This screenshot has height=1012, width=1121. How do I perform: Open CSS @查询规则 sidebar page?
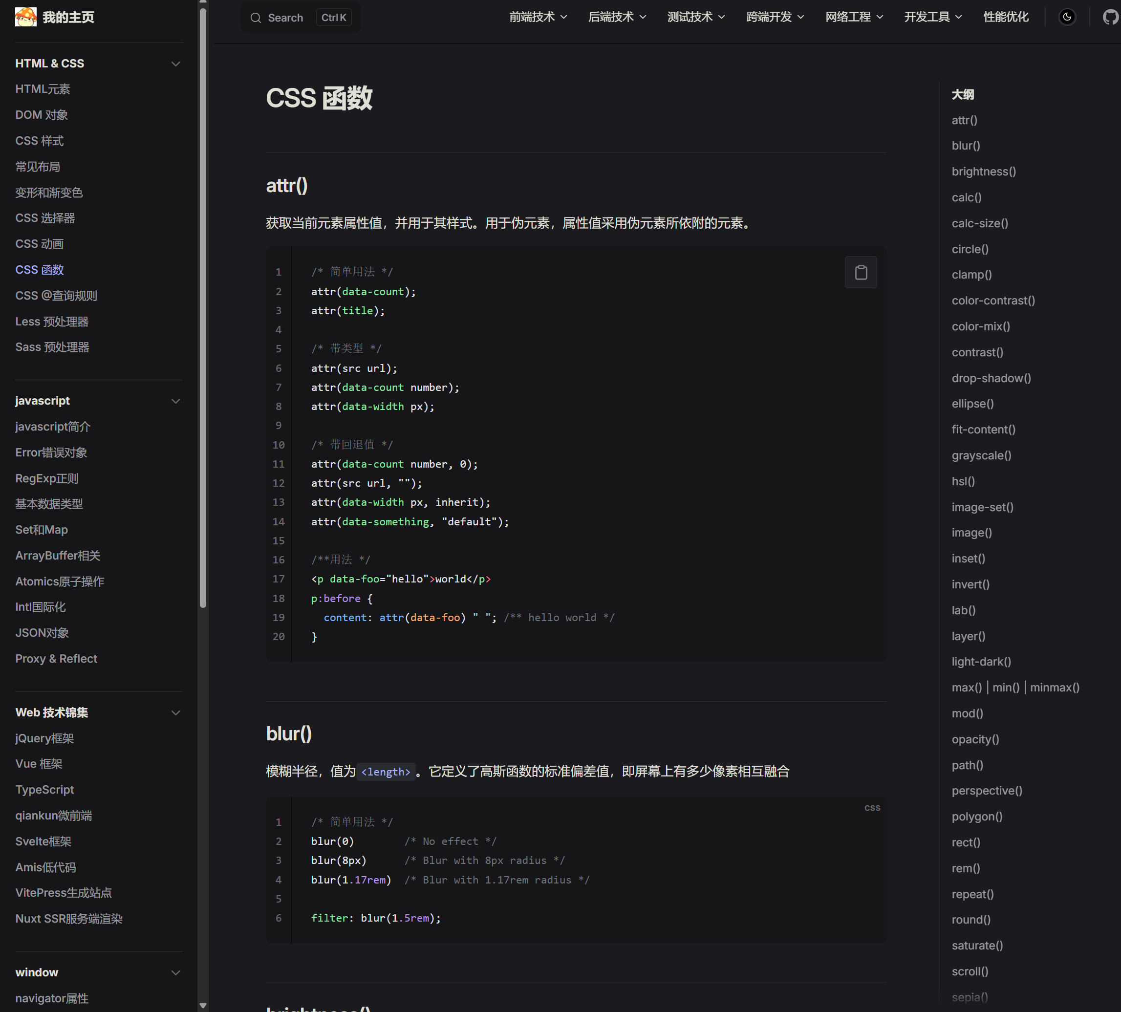pyautogui.click(x=56, y=296)
